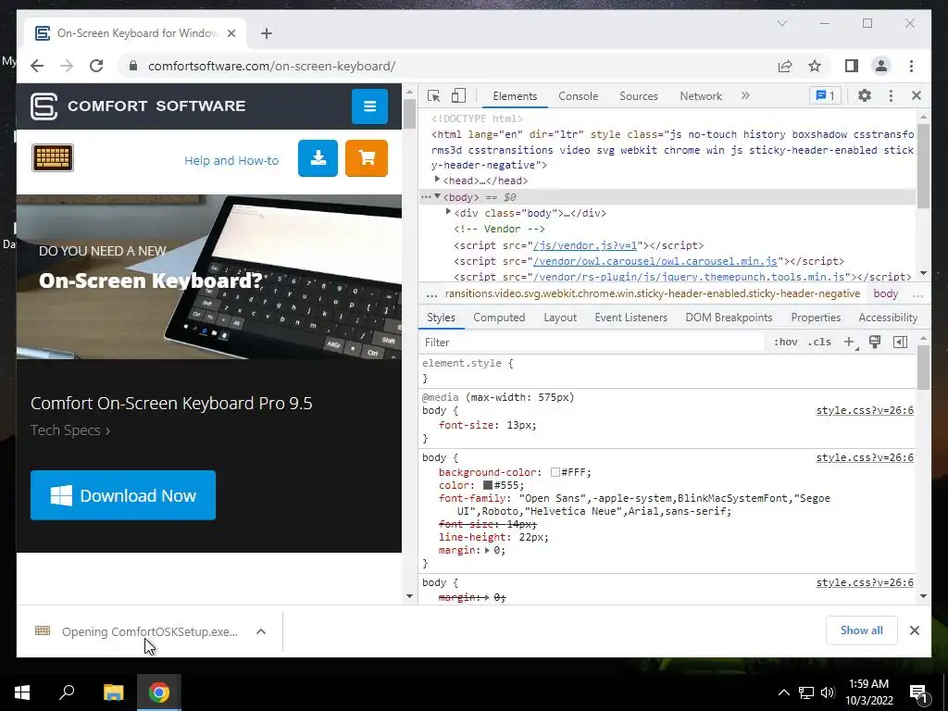Open the DOM Breakpoints tab
This screenshot has height=711, width=948.
729,318
